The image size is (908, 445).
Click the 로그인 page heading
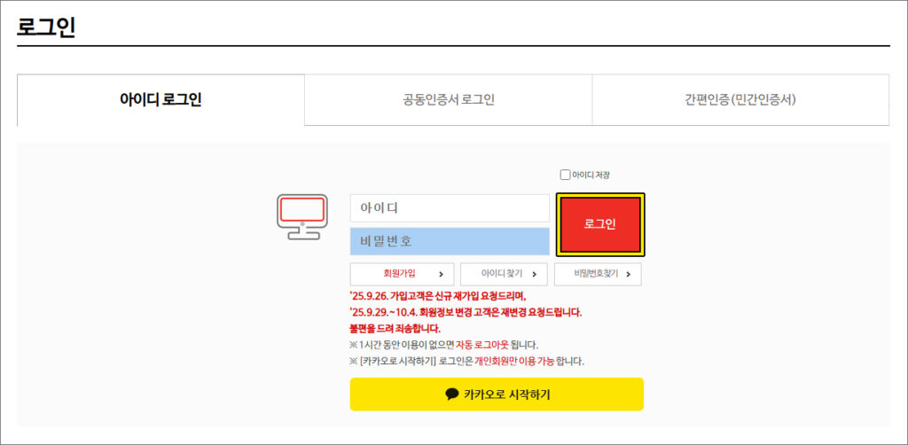point(46,27)
